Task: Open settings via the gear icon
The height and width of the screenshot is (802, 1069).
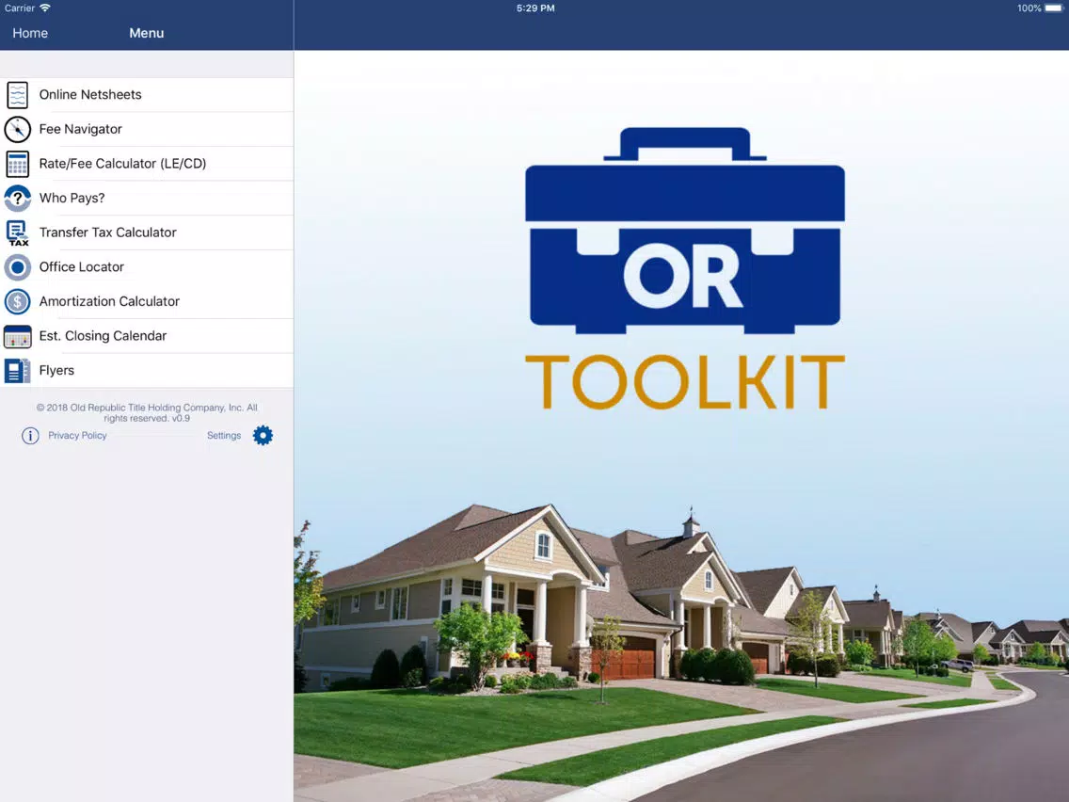Action: click(x=263, y=435)
